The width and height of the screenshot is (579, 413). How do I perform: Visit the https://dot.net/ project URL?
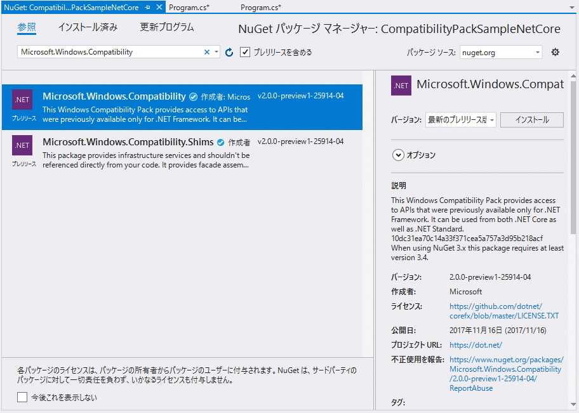point(476,344)
